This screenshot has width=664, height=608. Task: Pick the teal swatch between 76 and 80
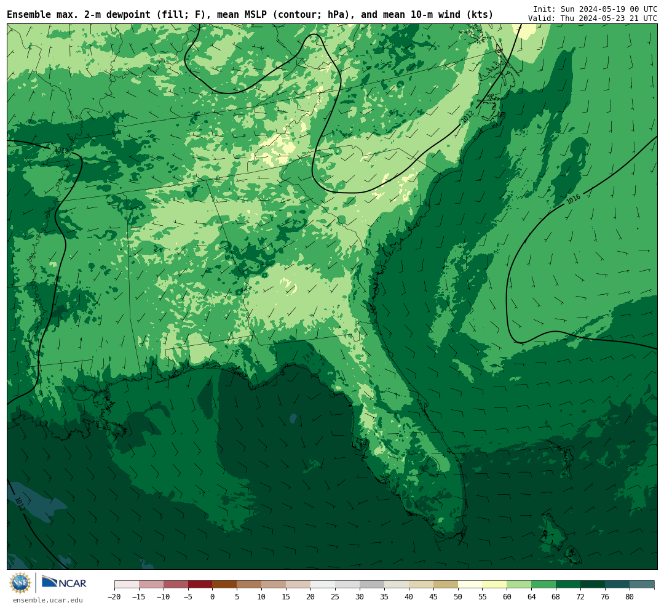617,585
